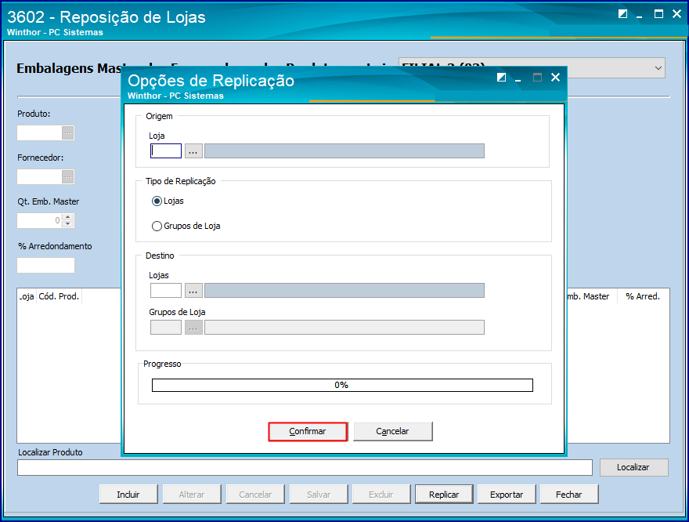Viewport: 689px width, 522px height.
Task: Click the Fechar button
Action: click(569, 495)
